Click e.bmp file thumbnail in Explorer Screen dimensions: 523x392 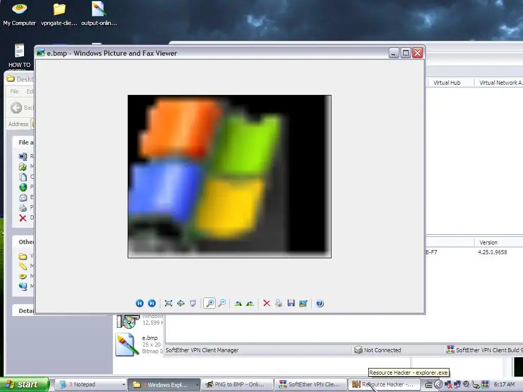127,345
